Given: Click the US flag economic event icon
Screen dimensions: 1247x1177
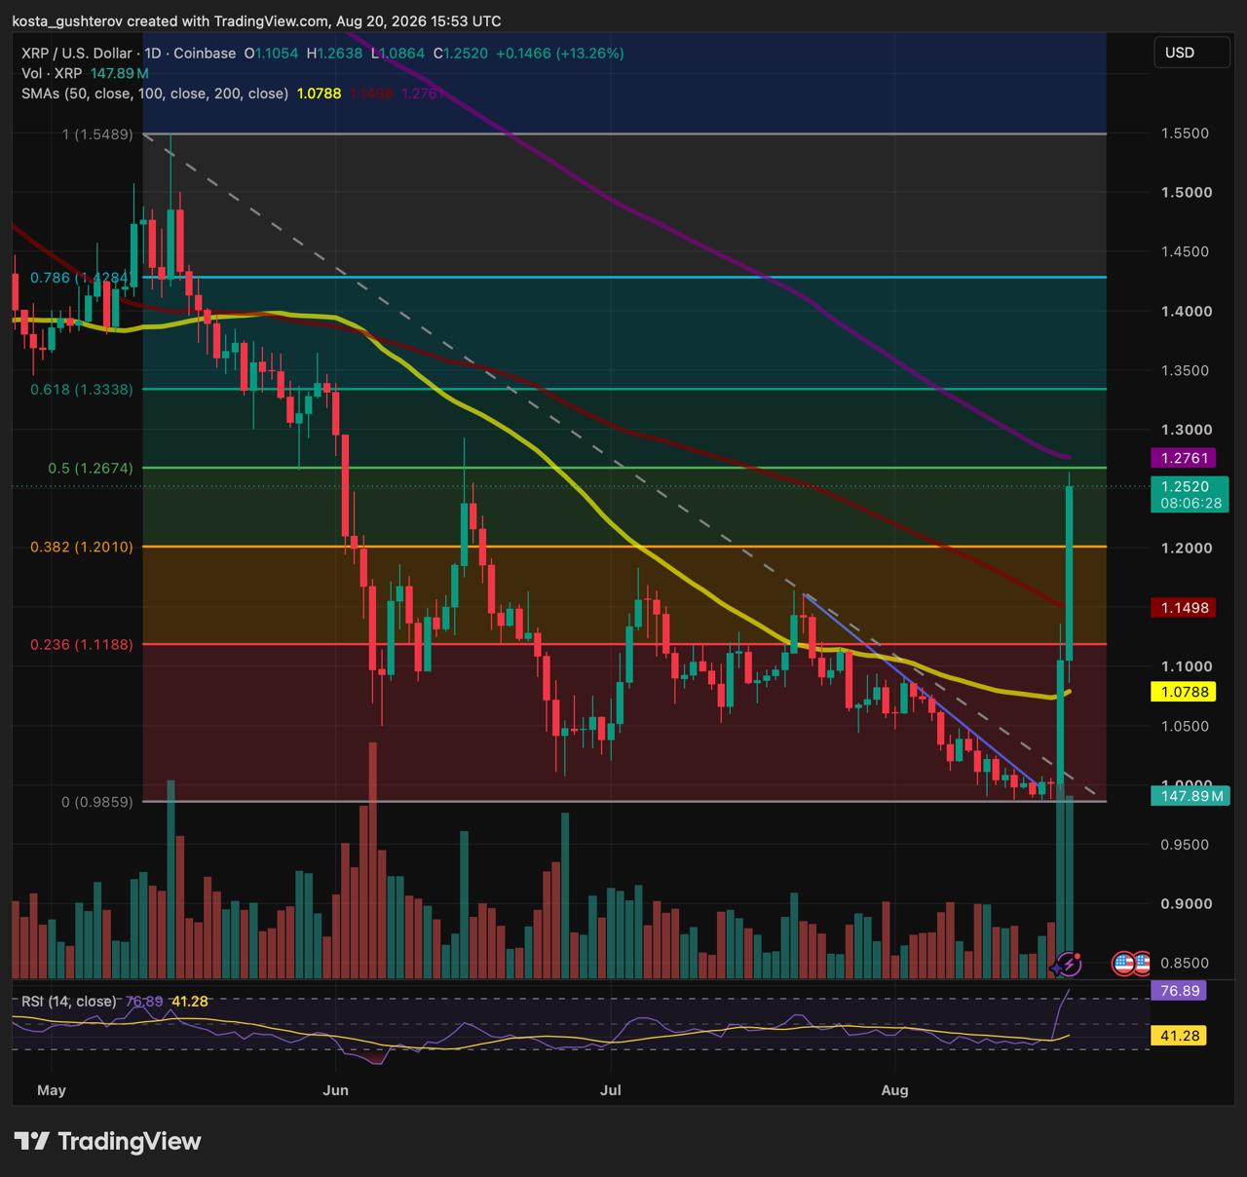Looking at the screenshot, I should pos(1123,964).
